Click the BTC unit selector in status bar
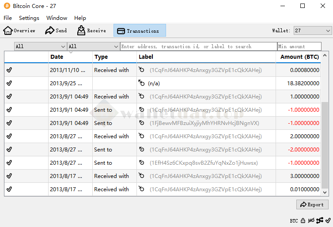 [294, 220]
